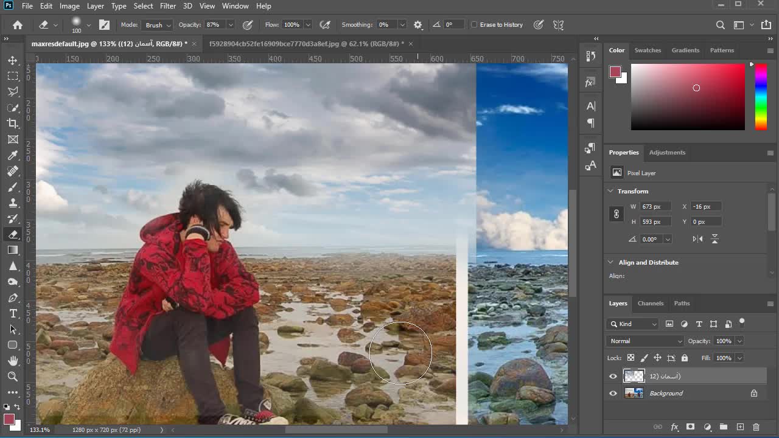Open the Filter menu

pos(167,6)
